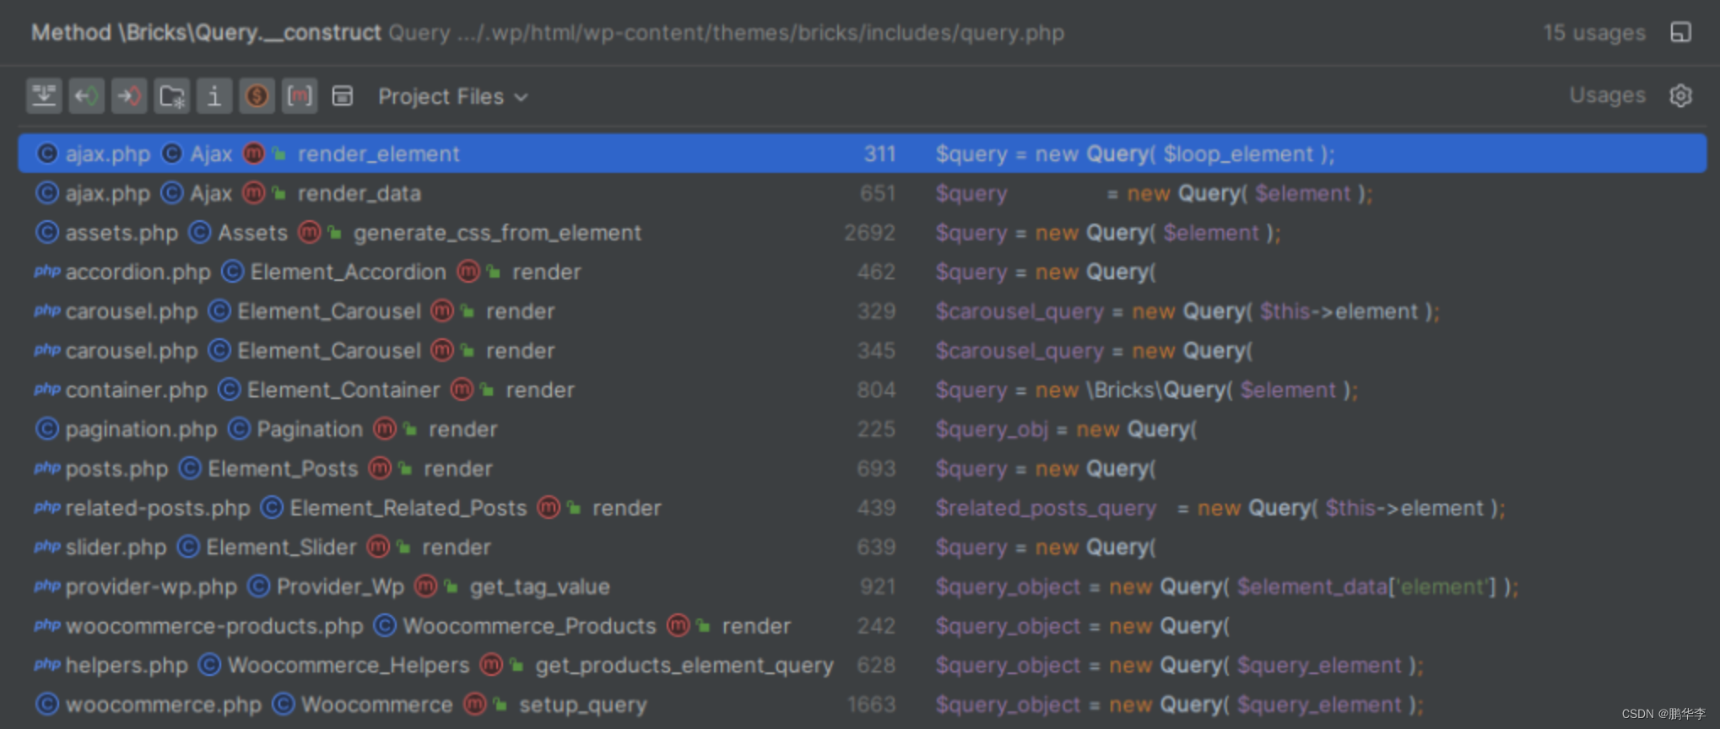Select assets.php generate_css_from_element usage

tap(862, 233)
